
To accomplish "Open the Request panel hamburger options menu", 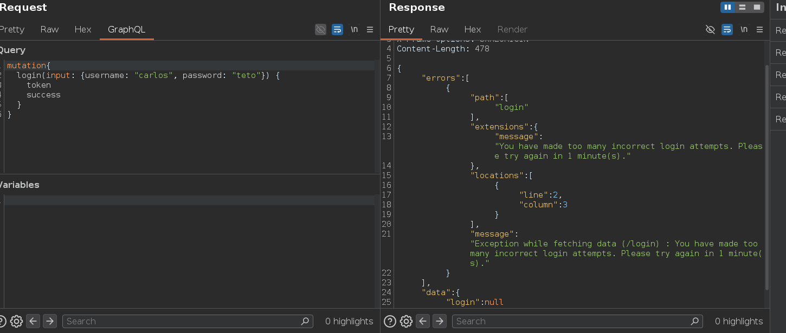I will pos(370,29).
